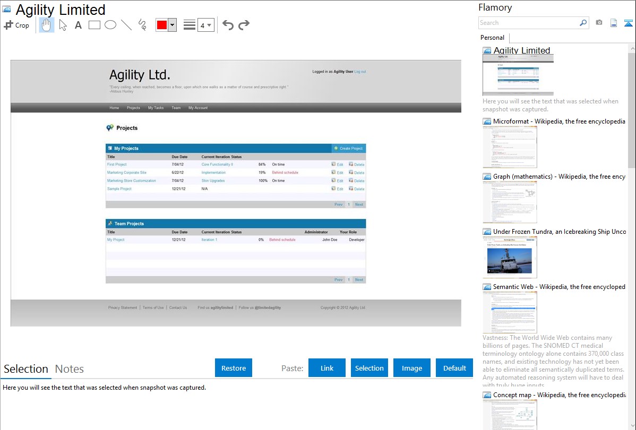Click the Core Functionality II iteration link
Image resolution: width=636 pixels, height=430 pixels.
pos(217,164)
